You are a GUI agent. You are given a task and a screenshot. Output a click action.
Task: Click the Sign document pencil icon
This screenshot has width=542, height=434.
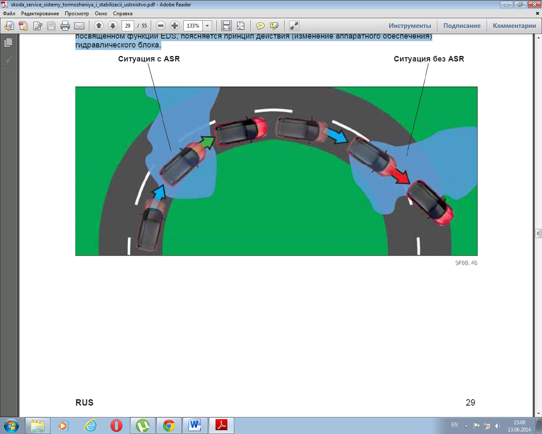[x=37, y=26]
